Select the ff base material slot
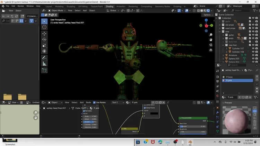Viewport: 260px width, 146px height. point(237,77)
